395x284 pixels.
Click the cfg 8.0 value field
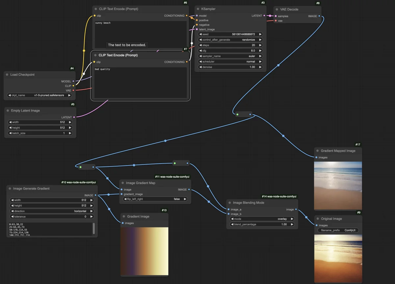[230, 51]
